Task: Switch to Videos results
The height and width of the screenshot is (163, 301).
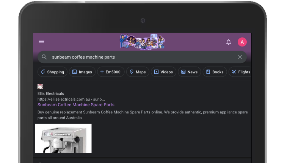Action: (163, 72)
